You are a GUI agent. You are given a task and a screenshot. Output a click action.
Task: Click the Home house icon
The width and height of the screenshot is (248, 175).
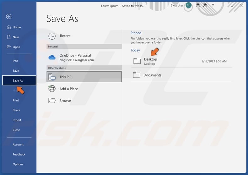point(9,27)
